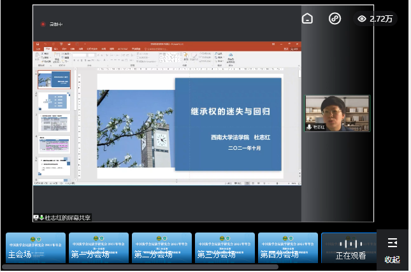
Task: Collapse the venue list with 收起
Action: [392, 259]
